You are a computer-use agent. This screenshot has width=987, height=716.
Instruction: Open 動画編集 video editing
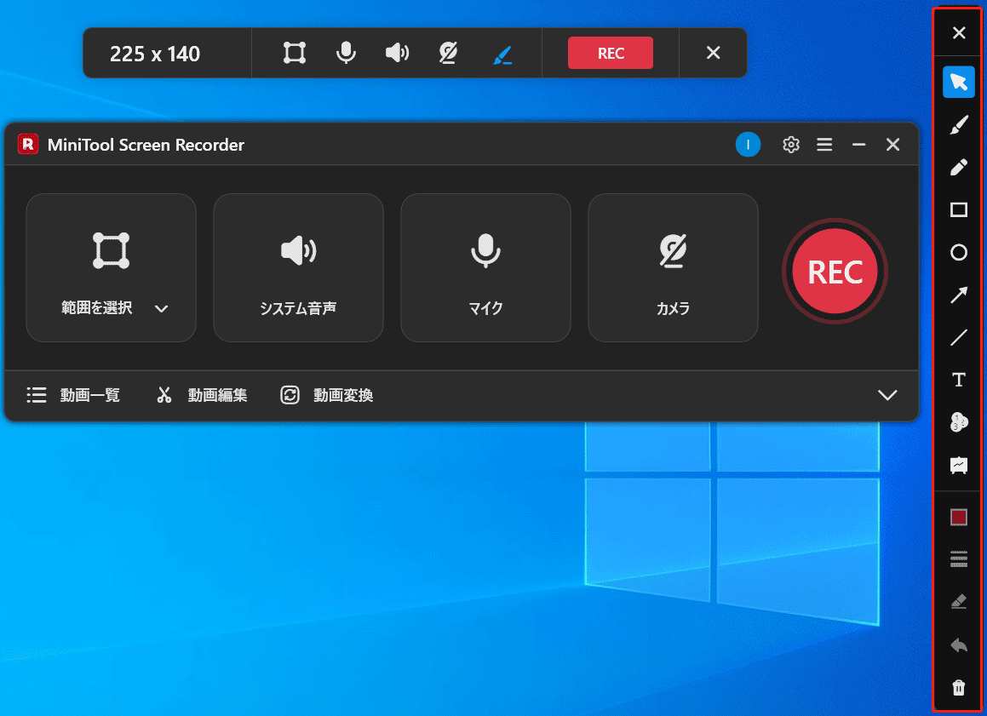tap(202, 395)
